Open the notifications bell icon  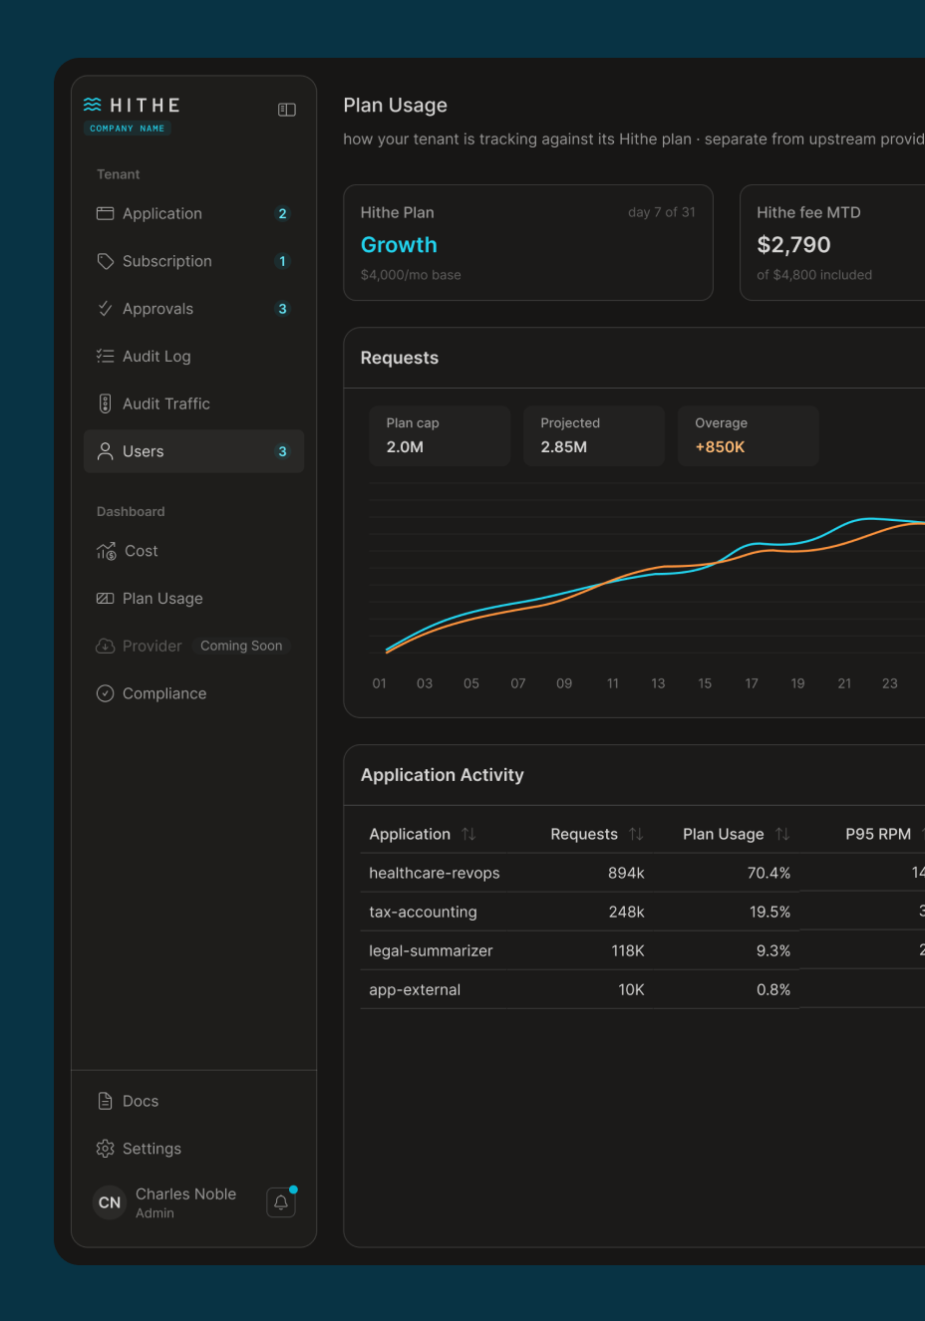(281, 1202)
